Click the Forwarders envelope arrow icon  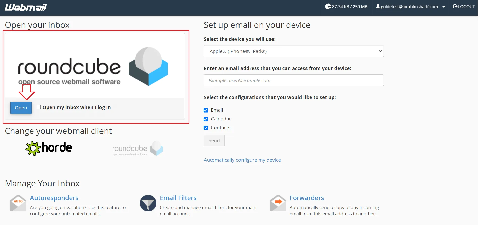pyautogui.click(x=278, y=203)
